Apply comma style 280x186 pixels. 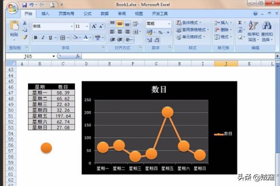point(168,32)
